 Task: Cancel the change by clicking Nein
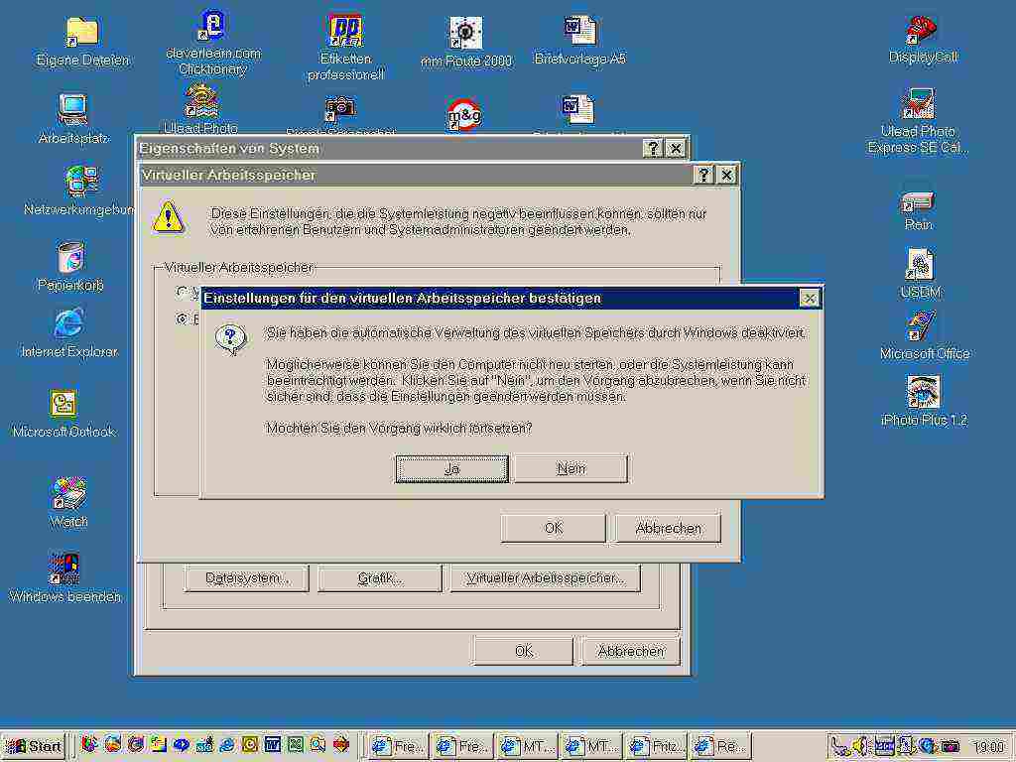coord(571,468)
